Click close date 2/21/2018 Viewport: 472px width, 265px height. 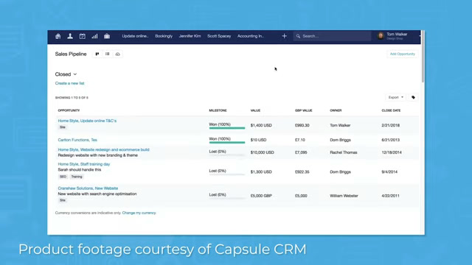pyautogui.click(x=390, y=125)
